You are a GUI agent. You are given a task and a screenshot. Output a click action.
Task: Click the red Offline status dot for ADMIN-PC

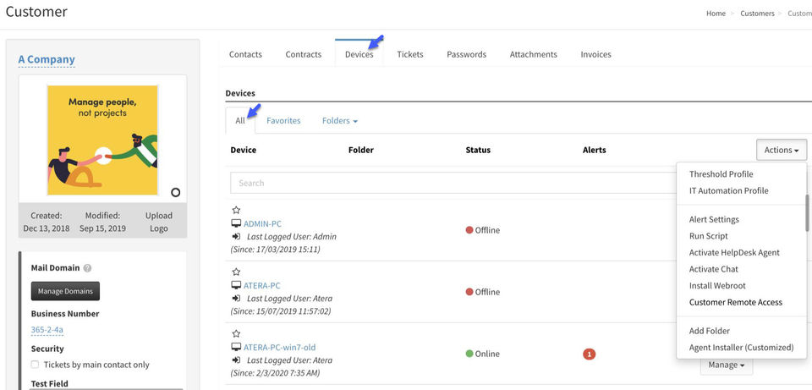pos(469,230)
